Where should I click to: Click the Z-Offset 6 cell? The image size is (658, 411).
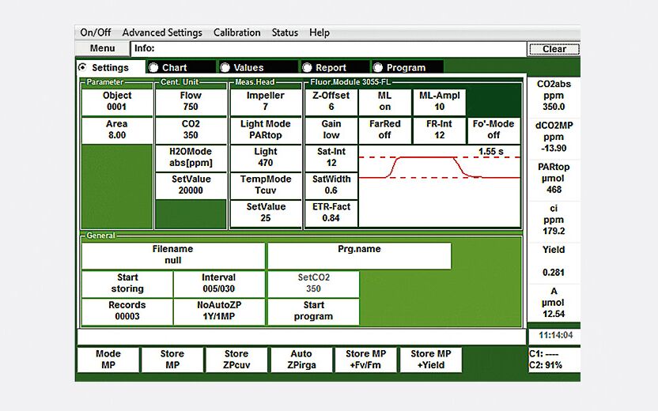tap(331, 101)
